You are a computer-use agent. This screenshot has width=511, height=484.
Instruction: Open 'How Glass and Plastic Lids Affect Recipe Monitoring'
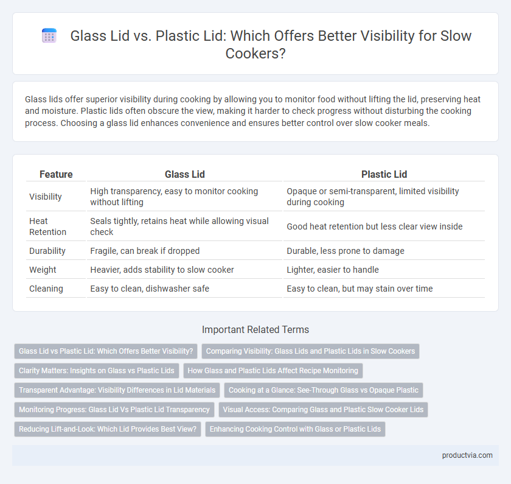(273, 371)
